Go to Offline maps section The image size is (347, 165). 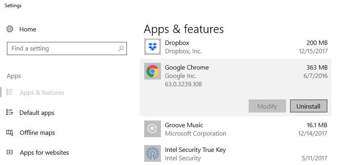pos(37,133)
